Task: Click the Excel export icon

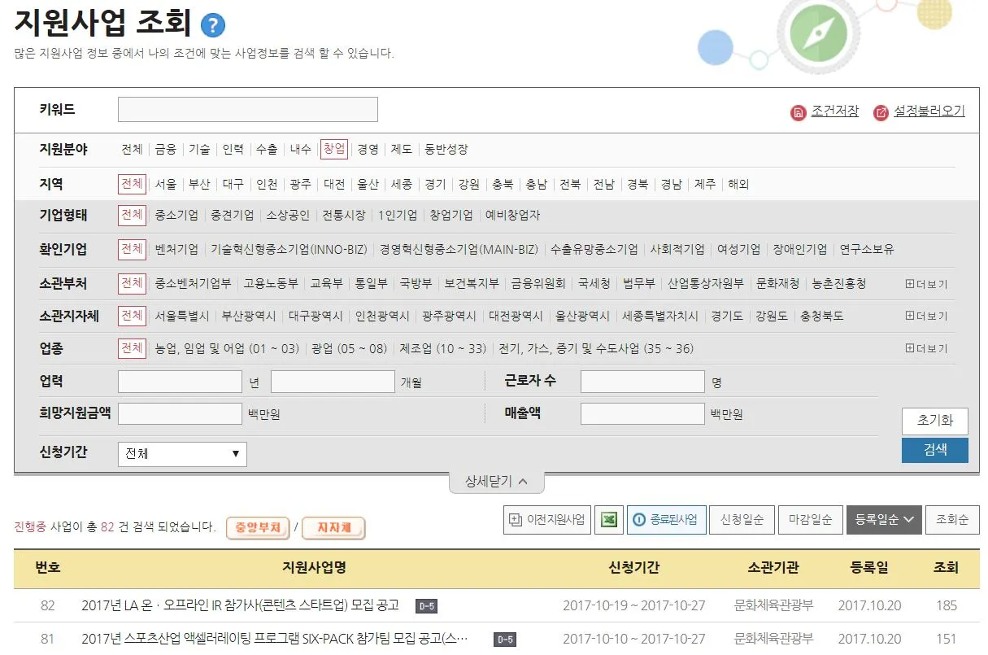Action: [x=608, y=520]
